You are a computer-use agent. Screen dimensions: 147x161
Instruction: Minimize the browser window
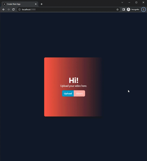click(x=129, y=2)
